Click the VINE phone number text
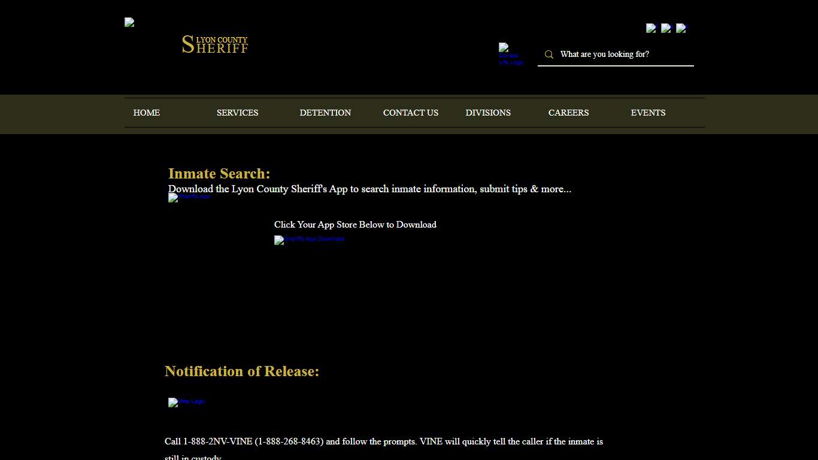This screenshot has width=818, height=460. tap(253, 441)
